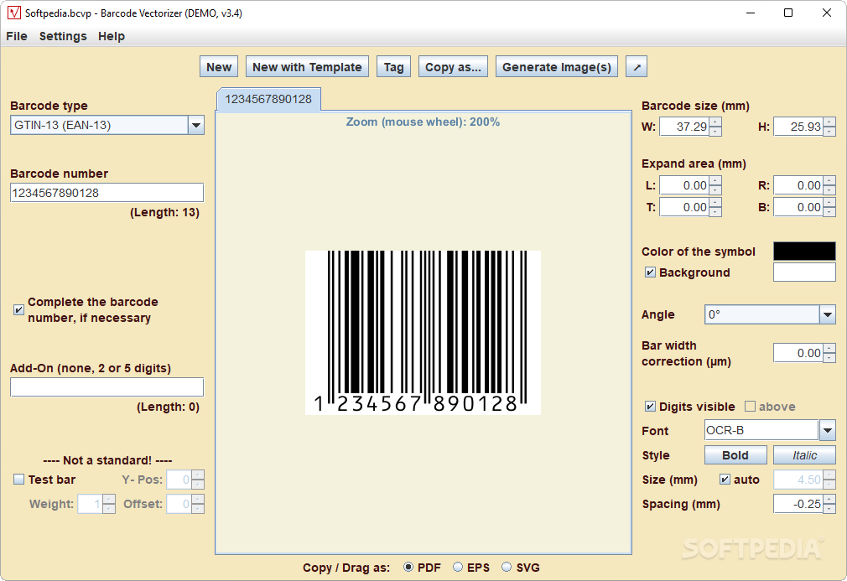Select SVG as copy/drag format
847x581 pixels.
(507, 567)
